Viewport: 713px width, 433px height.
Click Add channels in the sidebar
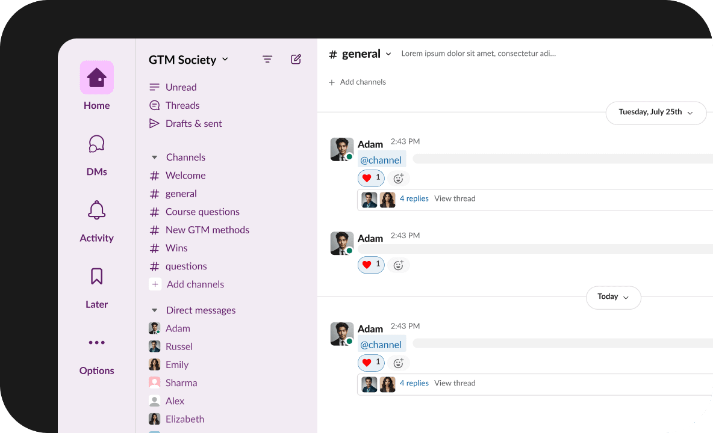click(187, 284)
